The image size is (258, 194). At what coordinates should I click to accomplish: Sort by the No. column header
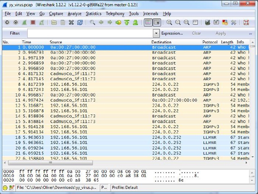pyautogui.click(x=6, y=42)
